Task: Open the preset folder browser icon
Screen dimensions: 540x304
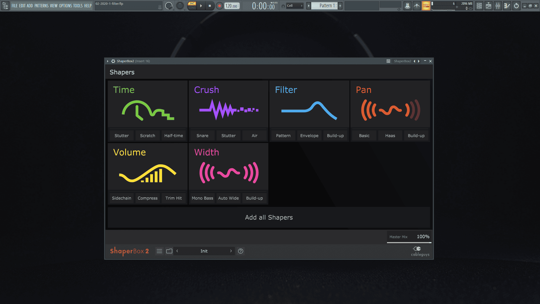Action: pos(169,251)
